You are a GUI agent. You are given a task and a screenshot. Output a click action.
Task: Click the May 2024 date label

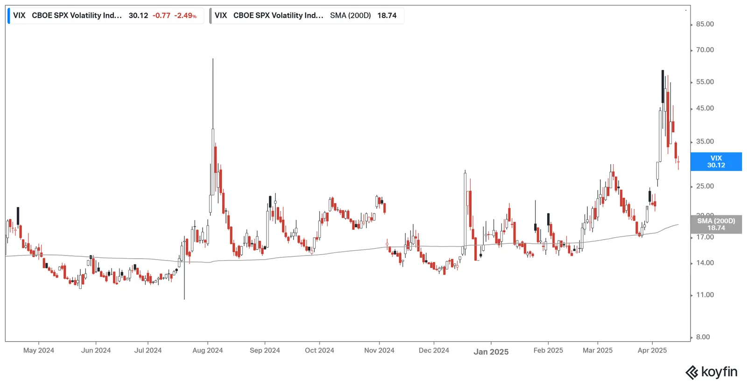39,351
